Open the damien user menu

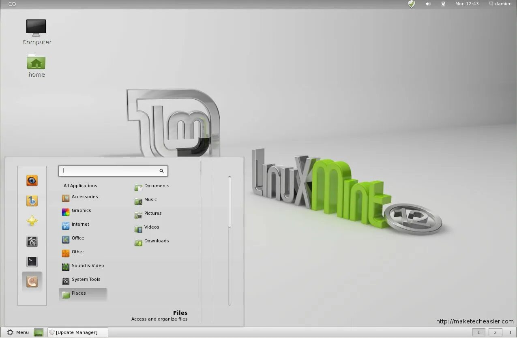(500, 4)
